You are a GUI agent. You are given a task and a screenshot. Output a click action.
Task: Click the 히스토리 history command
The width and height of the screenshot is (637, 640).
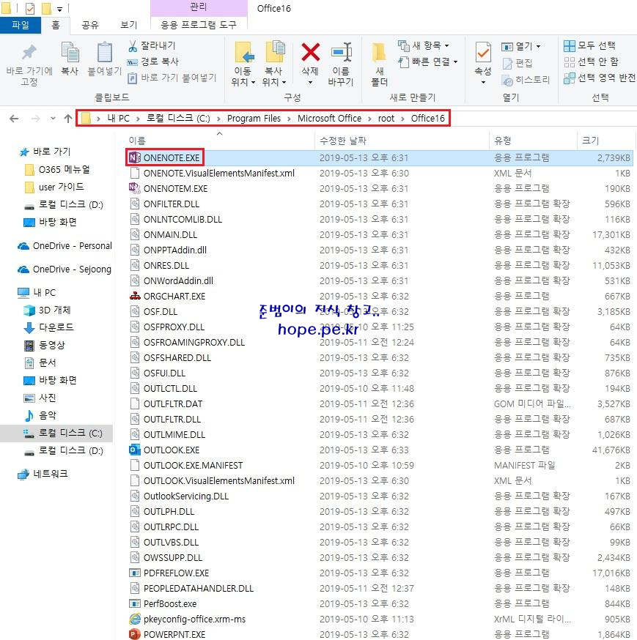[x=526, y=80]
